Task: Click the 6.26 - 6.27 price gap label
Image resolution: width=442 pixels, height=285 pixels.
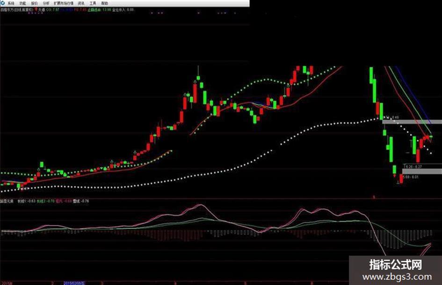Action: tap(413, 167)
